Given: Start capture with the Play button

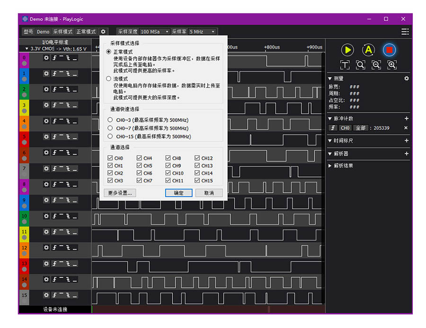Looking at the screenshot, I should click(x=347, y=50).
